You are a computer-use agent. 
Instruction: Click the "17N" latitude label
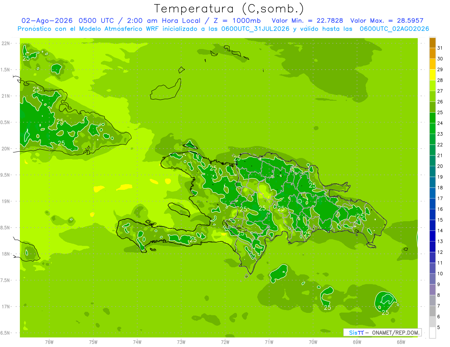point(6,307)
